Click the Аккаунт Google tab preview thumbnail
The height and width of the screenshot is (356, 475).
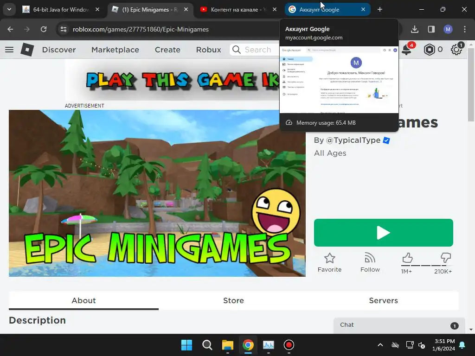pyautogui.click(x=339, y=80)
